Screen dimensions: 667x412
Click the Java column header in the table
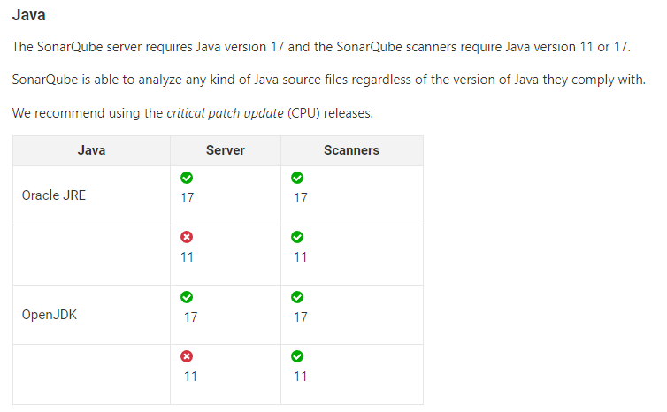[91, 150]
